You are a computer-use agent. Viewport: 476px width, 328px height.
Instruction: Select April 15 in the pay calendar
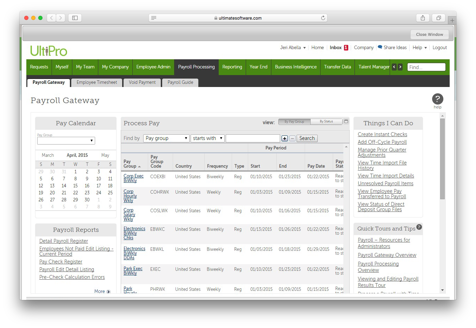coord(75,186)
